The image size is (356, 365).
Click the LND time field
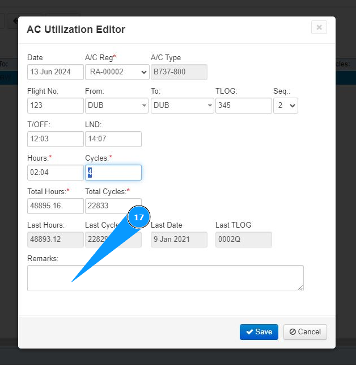pos(113,139)
